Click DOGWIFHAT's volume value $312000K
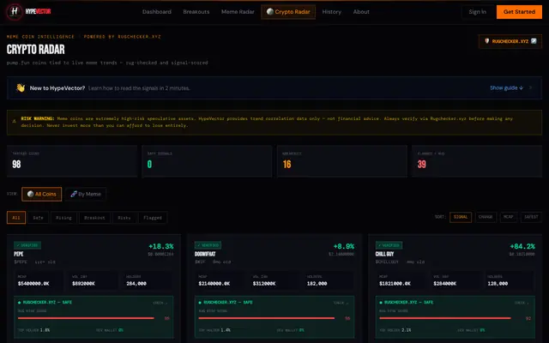Viewport: 549px width, 343px height. click(264, 284)
